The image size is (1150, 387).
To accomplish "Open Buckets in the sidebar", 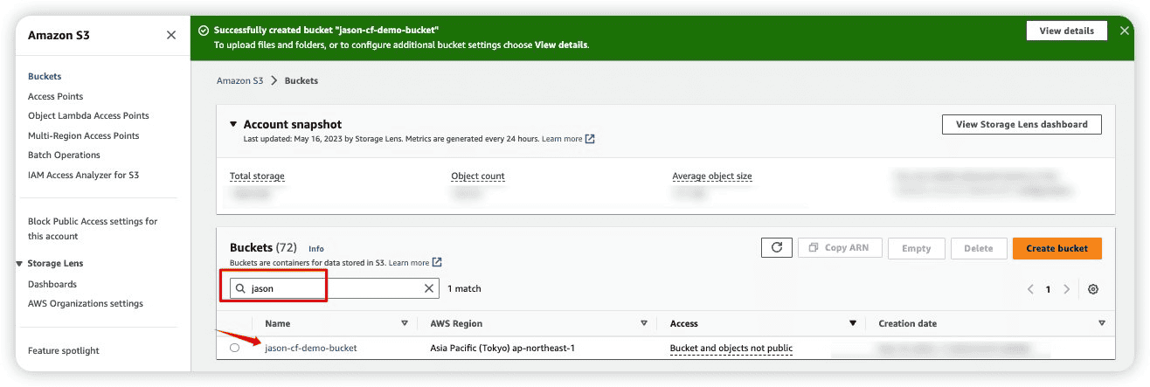I will [45, 77].
